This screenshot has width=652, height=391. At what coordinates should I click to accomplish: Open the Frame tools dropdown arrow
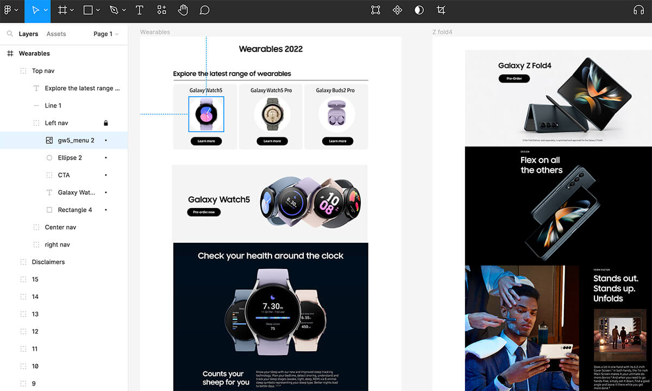pos(72,10)
